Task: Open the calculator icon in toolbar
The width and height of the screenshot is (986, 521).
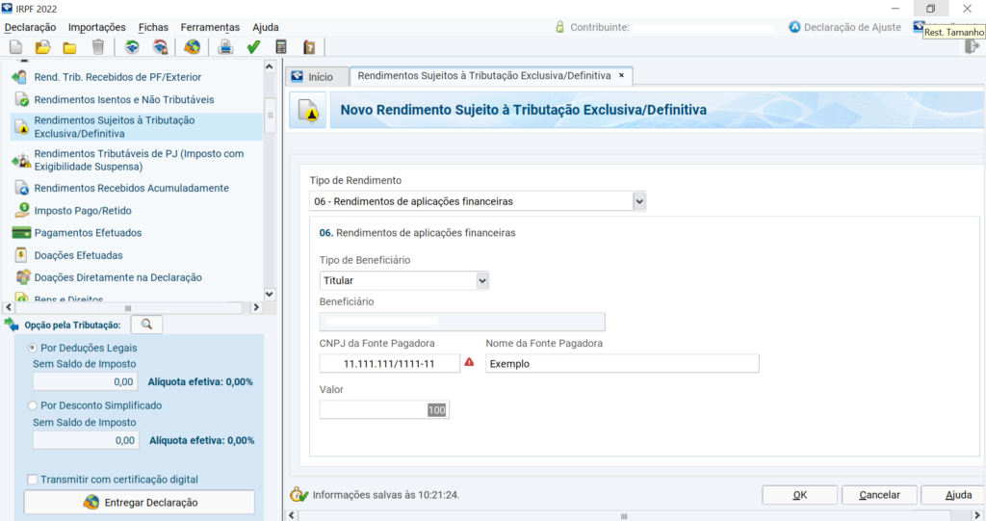Action: [281, 47]
